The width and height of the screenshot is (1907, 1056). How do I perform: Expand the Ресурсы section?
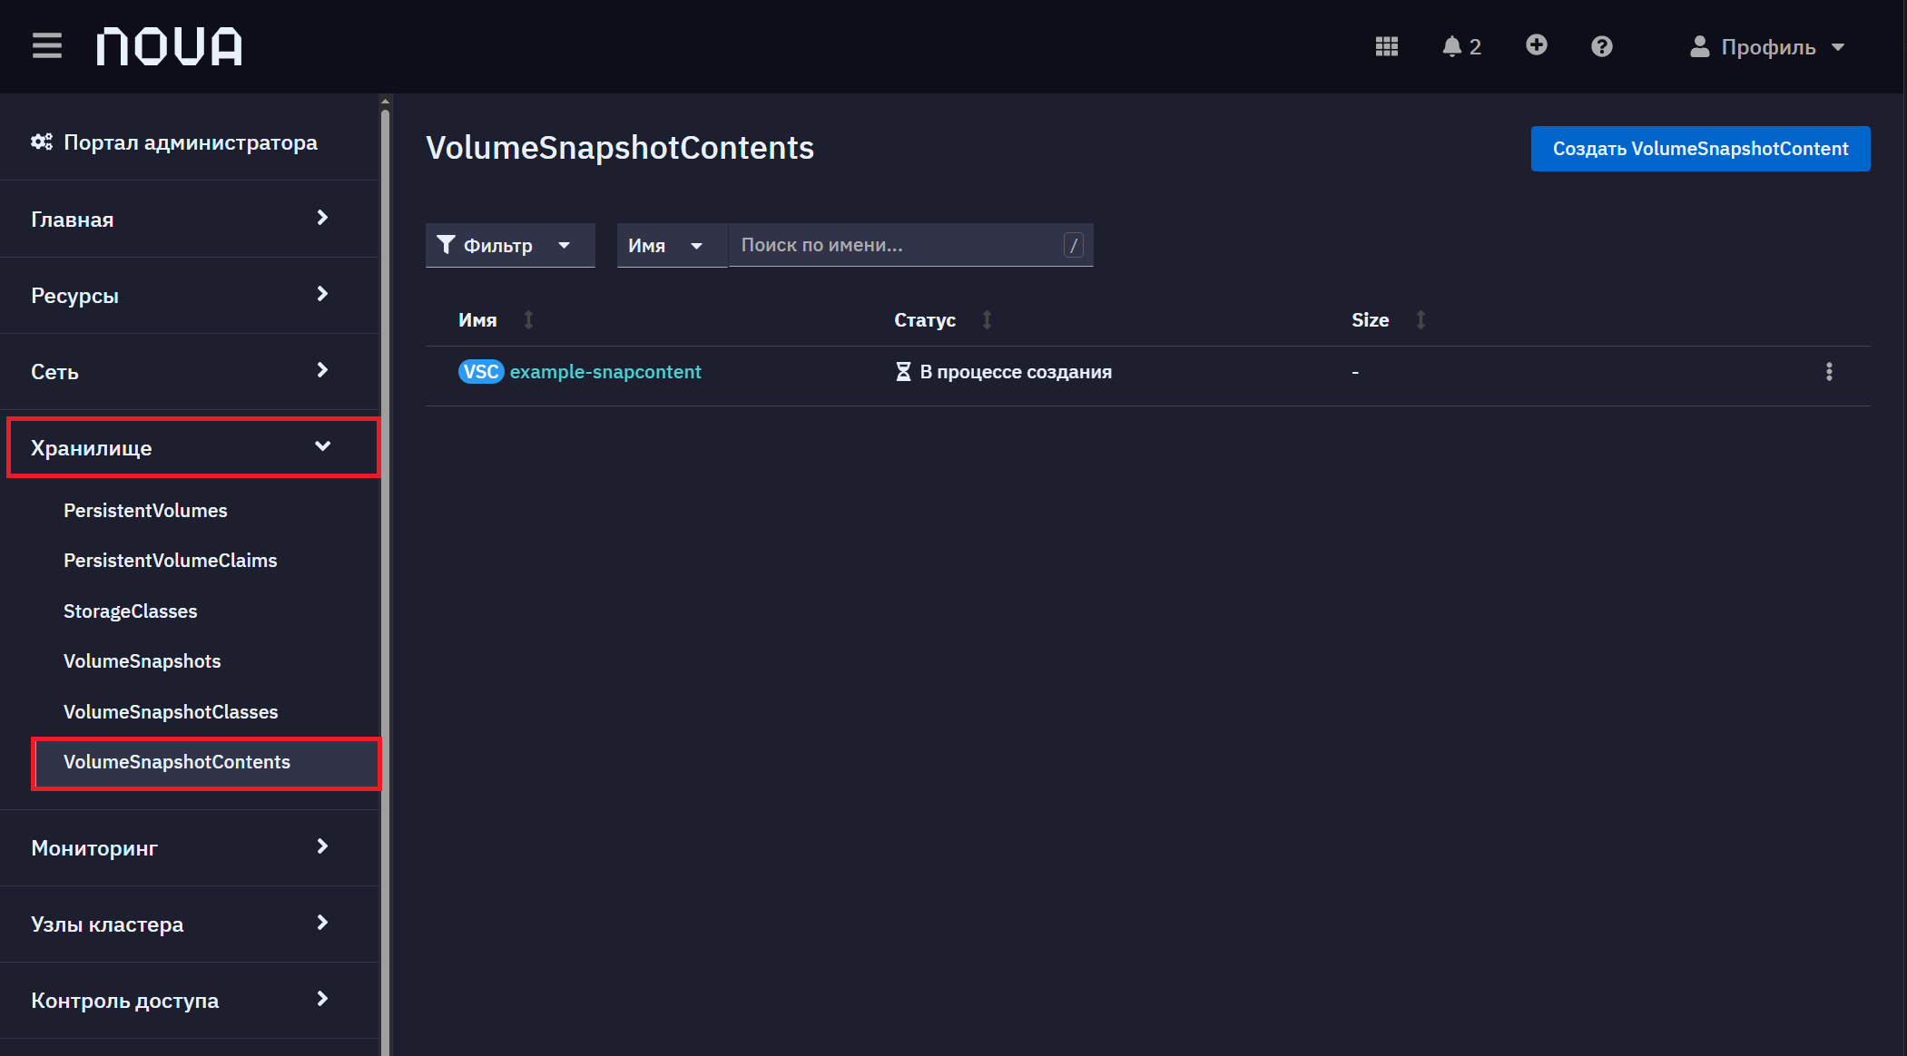[189, 295]
